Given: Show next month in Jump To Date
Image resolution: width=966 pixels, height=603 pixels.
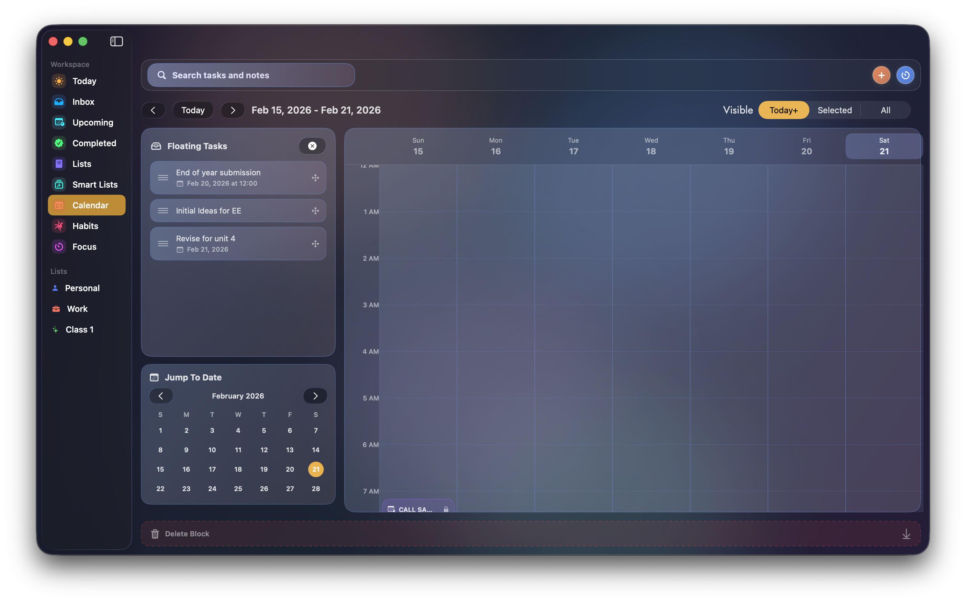Looking at the screenshot, I should click(x=315, y=396).
